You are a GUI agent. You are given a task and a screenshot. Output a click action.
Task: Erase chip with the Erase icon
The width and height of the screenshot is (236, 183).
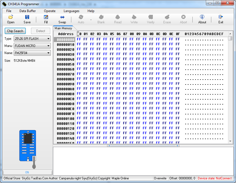[x=167, y=19]
